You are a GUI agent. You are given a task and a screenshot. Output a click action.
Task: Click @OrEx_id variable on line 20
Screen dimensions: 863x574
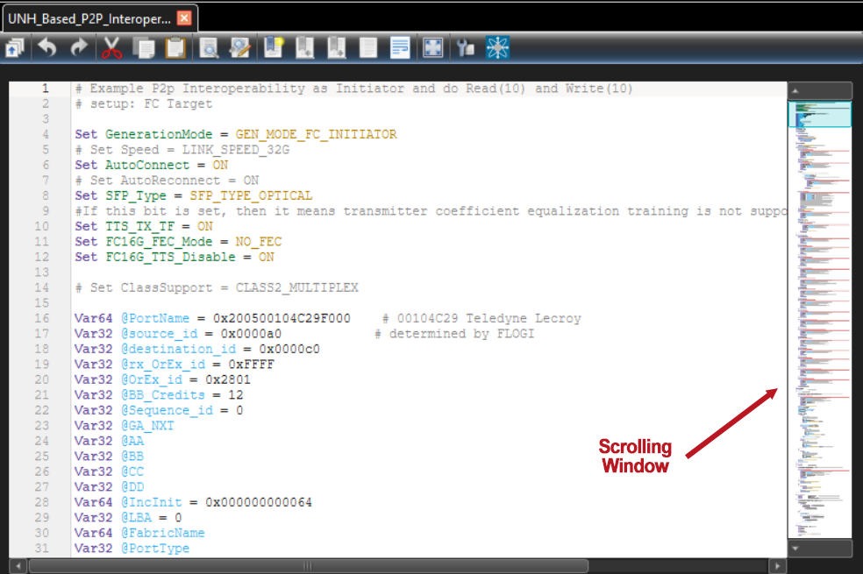click(x=151, y=380)
